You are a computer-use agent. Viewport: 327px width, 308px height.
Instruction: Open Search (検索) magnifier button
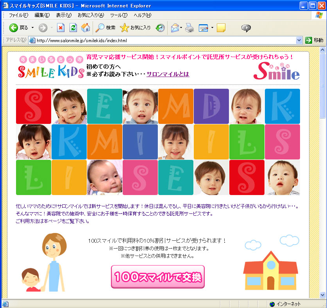[105, 28]
